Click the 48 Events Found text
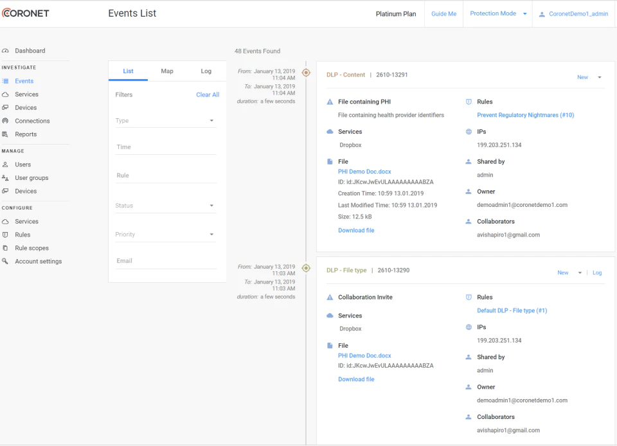The width and height of the screenshot is (617, 446). tap(257, 51)
